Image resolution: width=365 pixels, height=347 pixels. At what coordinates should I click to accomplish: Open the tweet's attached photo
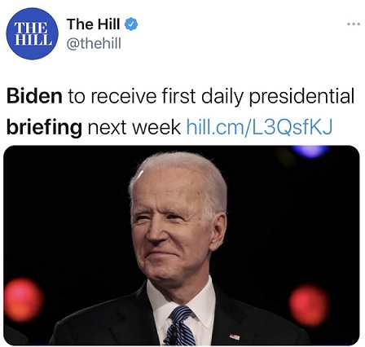pos(182,245)
